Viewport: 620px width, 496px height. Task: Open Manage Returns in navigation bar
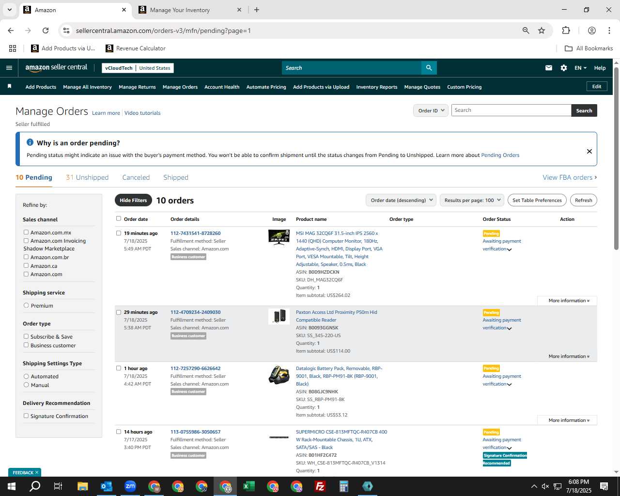[x=137, y=87]
